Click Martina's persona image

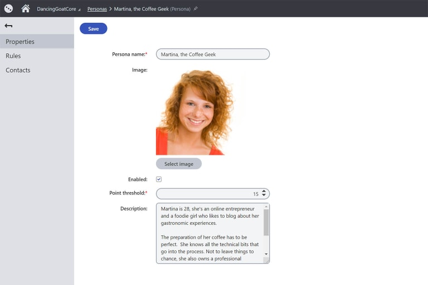tap(194, 112)
